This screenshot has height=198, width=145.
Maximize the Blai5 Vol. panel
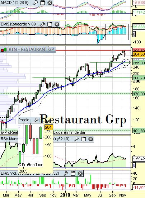pos(73,174)
